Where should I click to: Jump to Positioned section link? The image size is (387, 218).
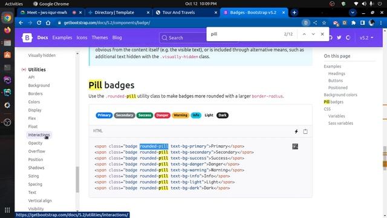tap(338, 88)
